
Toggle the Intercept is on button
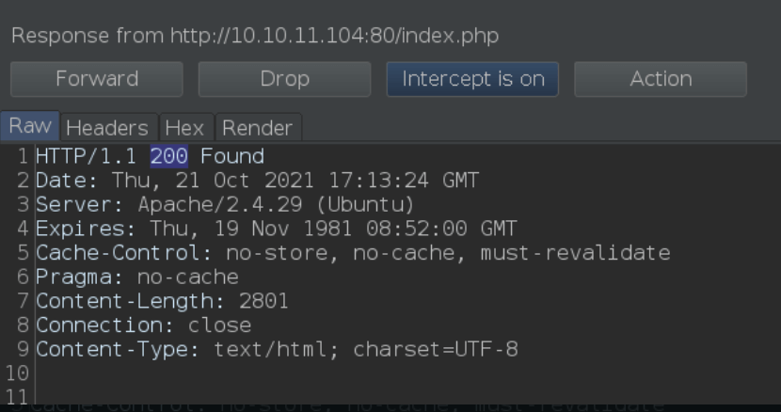(x=472, y=79)
